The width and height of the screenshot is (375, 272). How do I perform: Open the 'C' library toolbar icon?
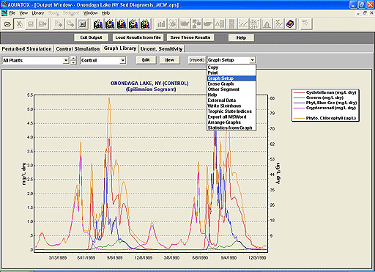[x=110, y=24]
